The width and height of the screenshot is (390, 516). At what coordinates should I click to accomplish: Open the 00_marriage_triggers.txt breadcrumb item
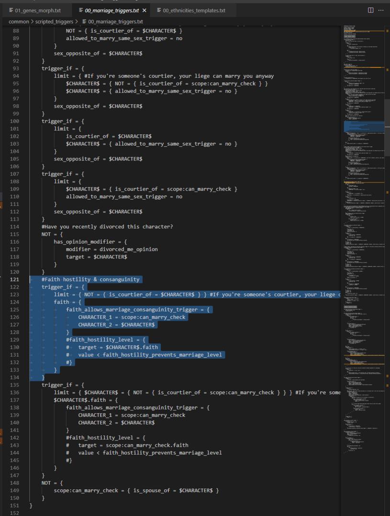(x=115, y=21)
